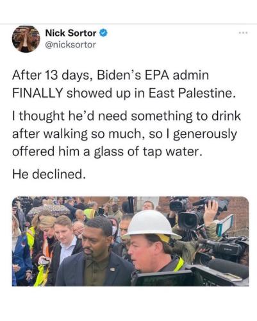
Task: Open the Nick Sortor display name link
Action: (x=70, y=33)
